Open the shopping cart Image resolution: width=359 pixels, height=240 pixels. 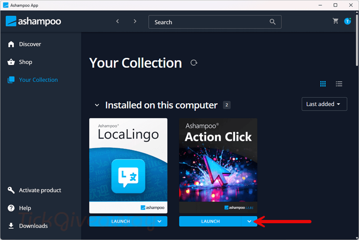pos(335,21)
